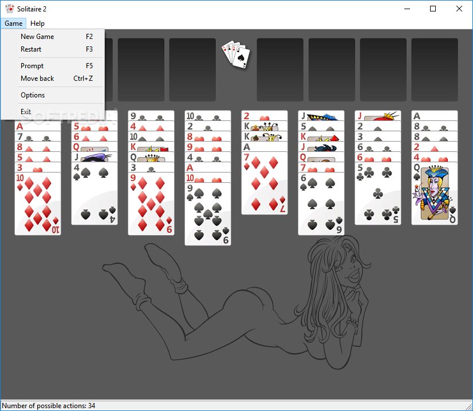473x411 pixels.
Task: Select the 6 of hearts card
Action: [378, 157]
